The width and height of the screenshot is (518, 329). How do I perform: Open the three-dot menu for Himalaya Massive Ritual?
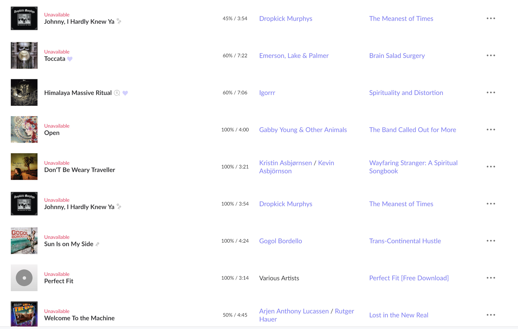coord(491,92)
